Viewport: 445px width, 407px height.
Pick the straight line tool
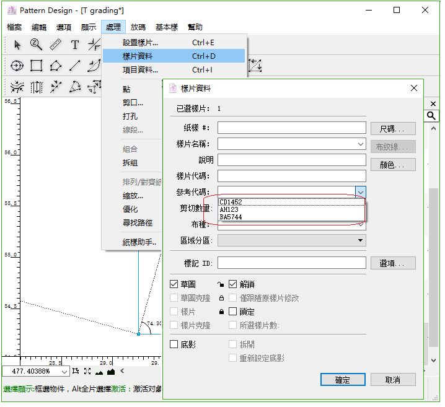click(x=75, y=66)
